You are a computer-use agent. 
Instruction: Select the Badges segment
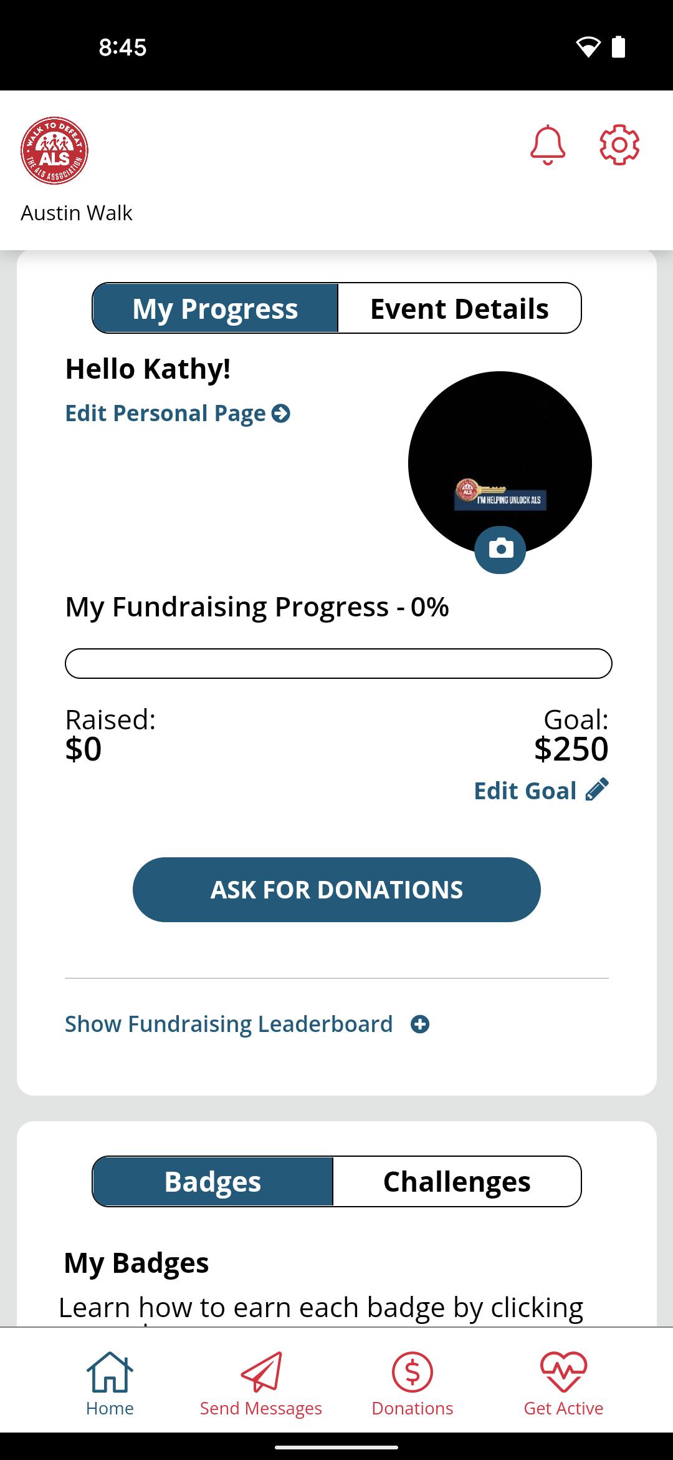click(213, 1181)
